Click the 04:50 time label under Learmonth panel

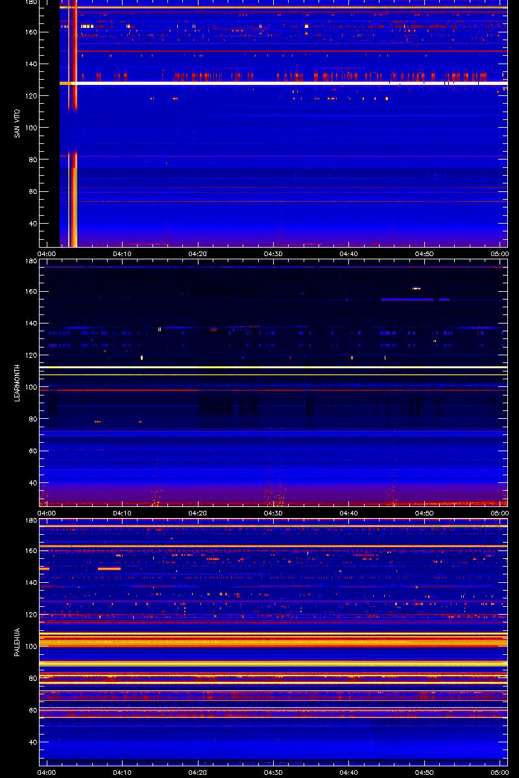coord(425,513)
